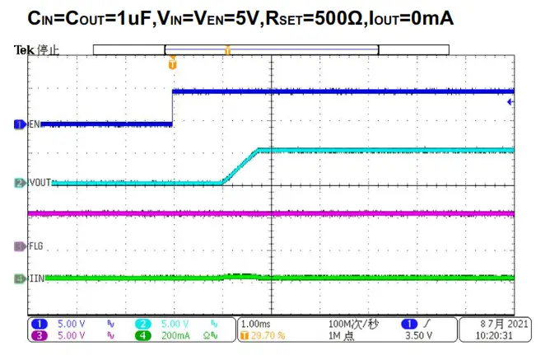Click the 100M sample rate readout
The height and width of the screenshot is (355, 550).
(353, 324)
